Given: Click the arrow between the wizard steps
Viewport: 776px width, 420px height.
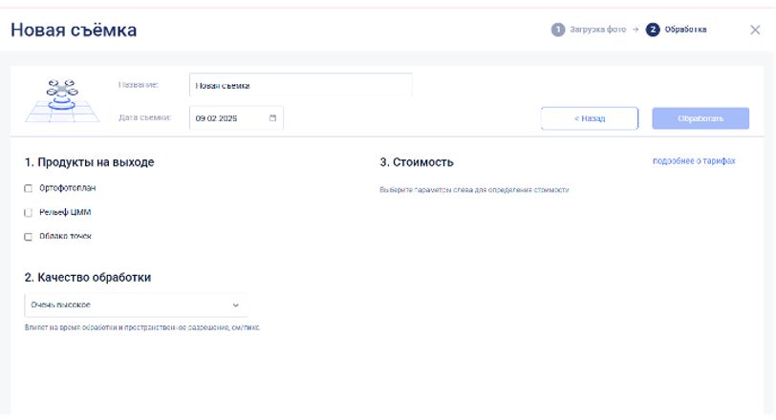Looking at the screenshot, I should coord(636,31).
